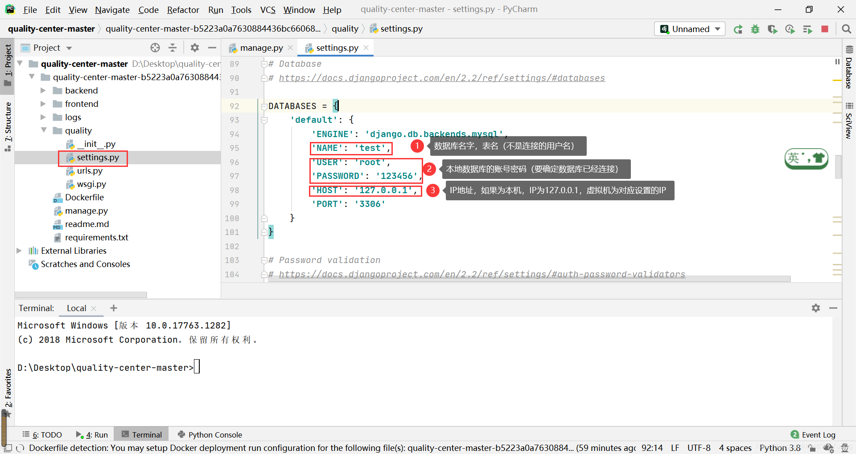856x454 pixels.
Task: Open the Structure tool window
Action: pyautogui.click(x=8, y=127)
